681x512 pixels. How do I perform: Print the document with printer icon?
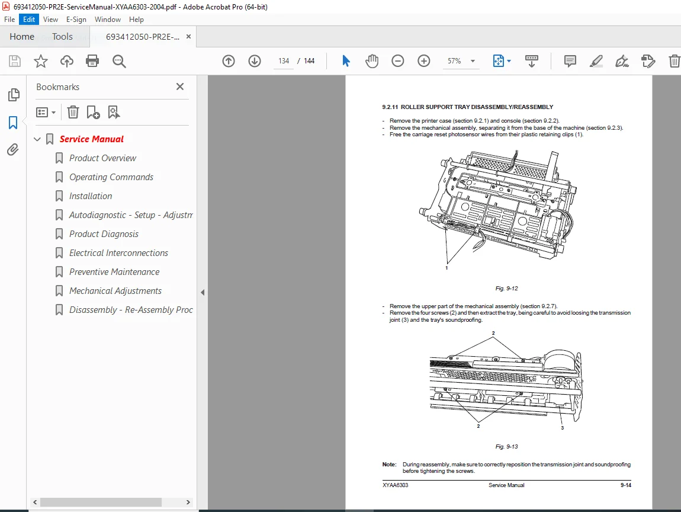click(x=92, y=61)
